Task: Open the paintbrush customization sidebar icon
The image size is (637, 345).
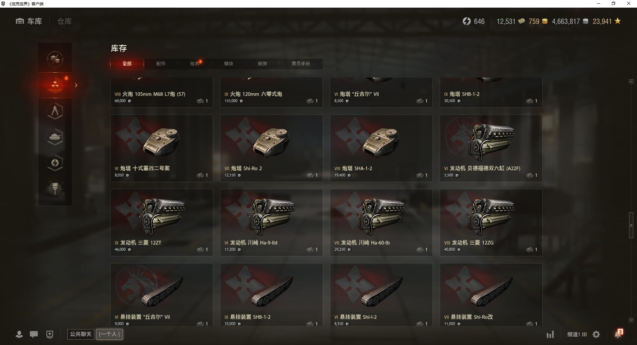Action: (55, 188)
